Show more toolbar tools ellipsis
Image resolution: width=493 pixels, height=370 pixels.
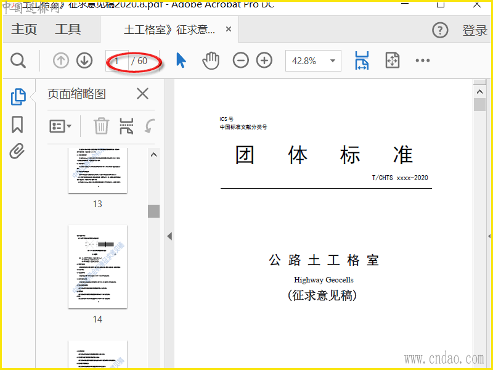point(423,60)
